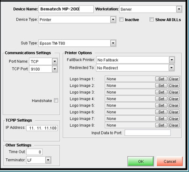Screen dimensions: 189x172
Task: Expand the Port Name dropdown
Action: coord(44,61)
